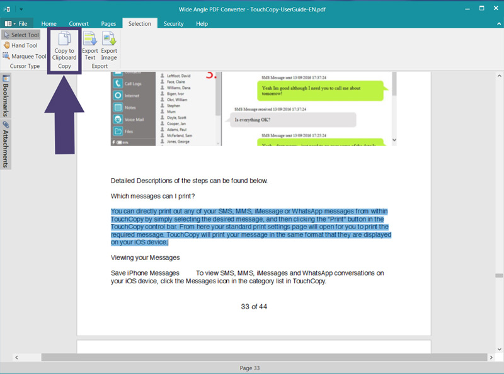Viewport: 504px width, 374px height.
Task: Switch to the Hand Tool
Action: (x=21, y=45)
